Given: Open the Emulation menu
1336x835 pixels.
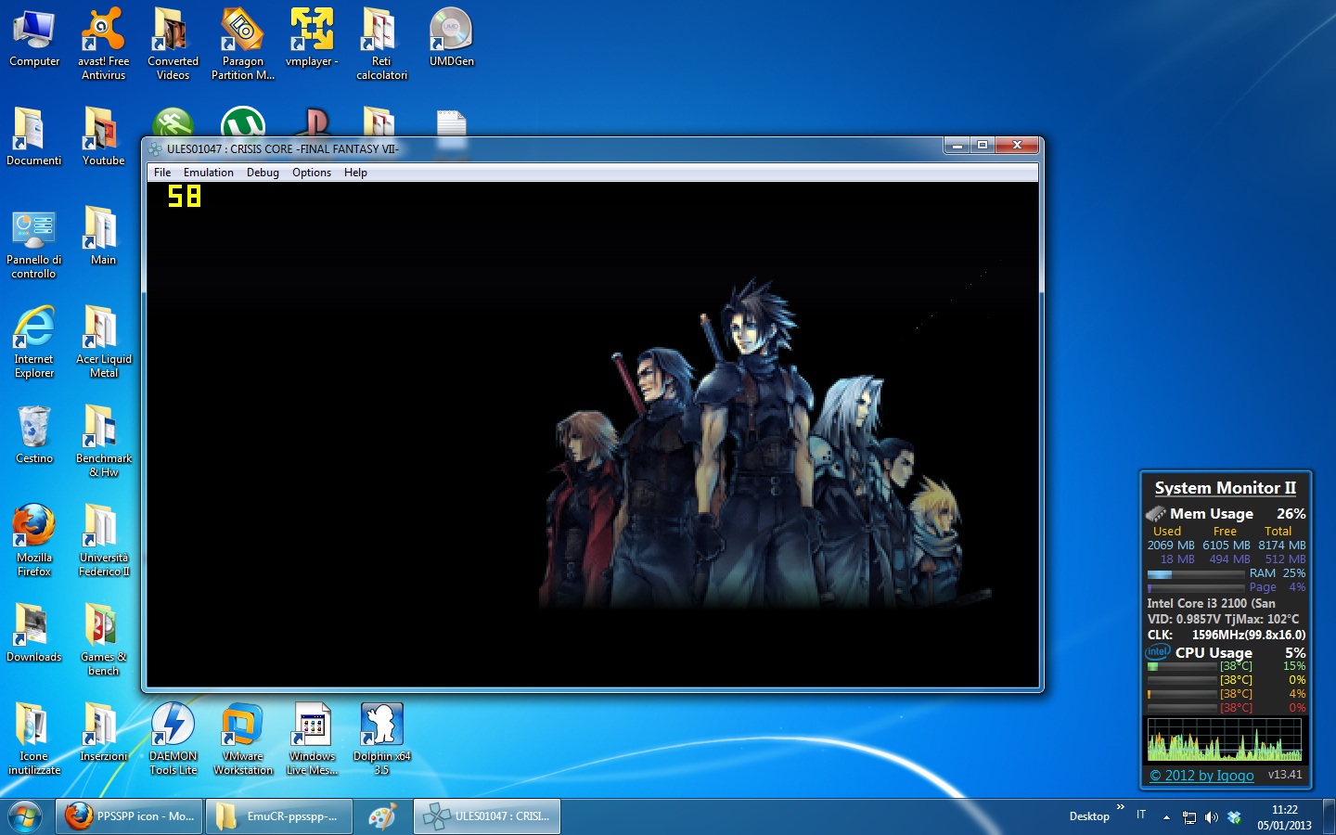Looking at the screenshot, I should pyautogui.click(x=208, y=173).
